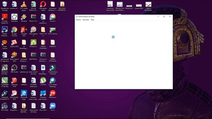Select the VLC media player shortcut
This screenshot has width=212, height=119.
tap(24, 6)
